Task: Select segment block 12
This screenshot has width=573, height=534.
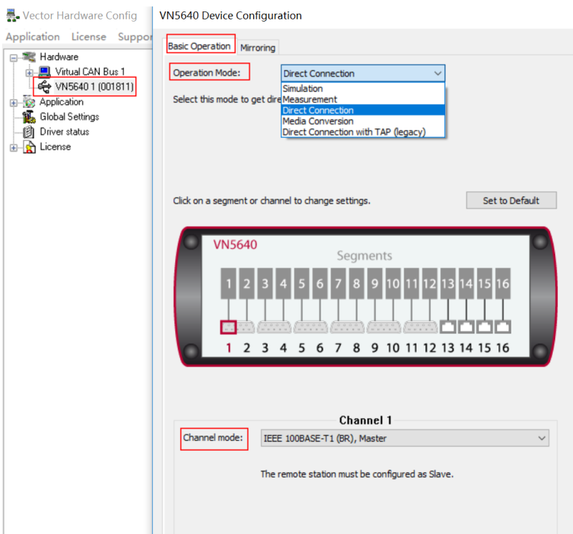Action: click(x=430, y=283)
